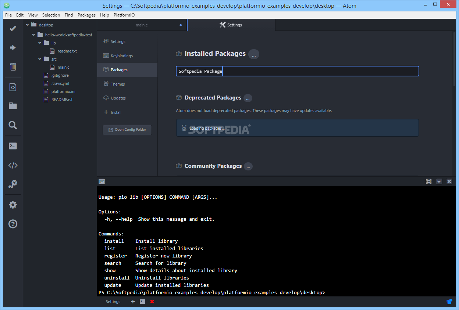Image resolution: width=459 pixels, height=310 pixels.
Task: Open the Find menu
Action: coord(69,15)
